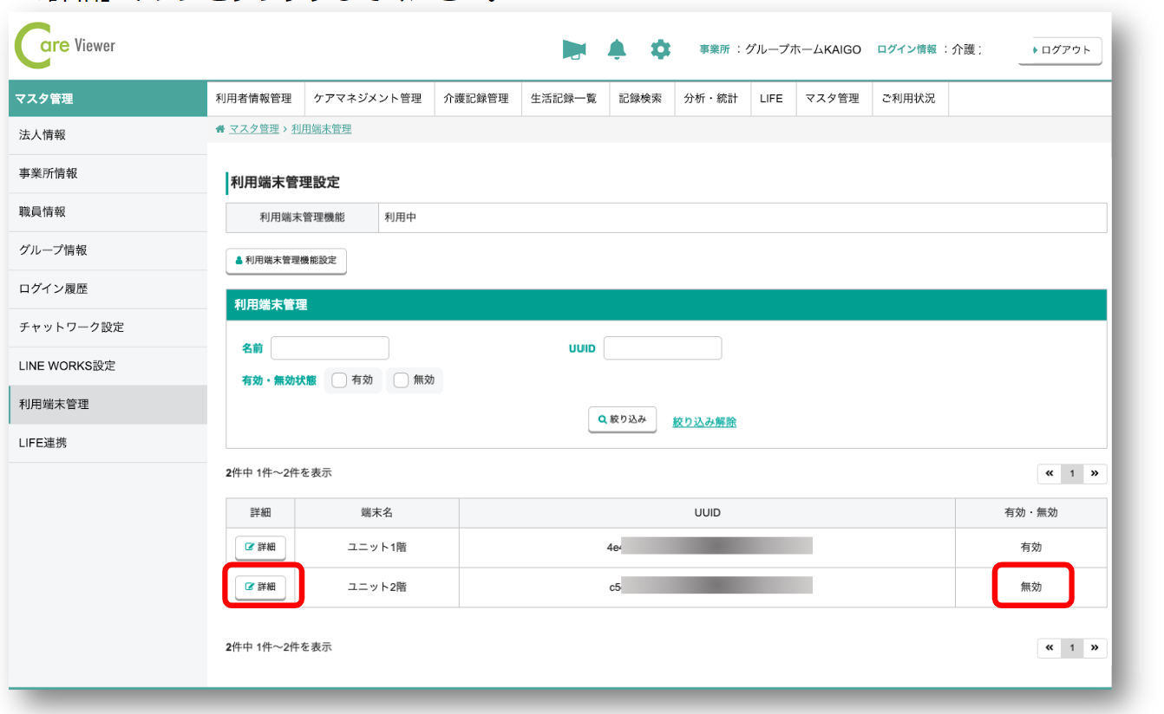Click bottom pagination next arrow
The image size is (1164, 714).
pos(1095,648)
